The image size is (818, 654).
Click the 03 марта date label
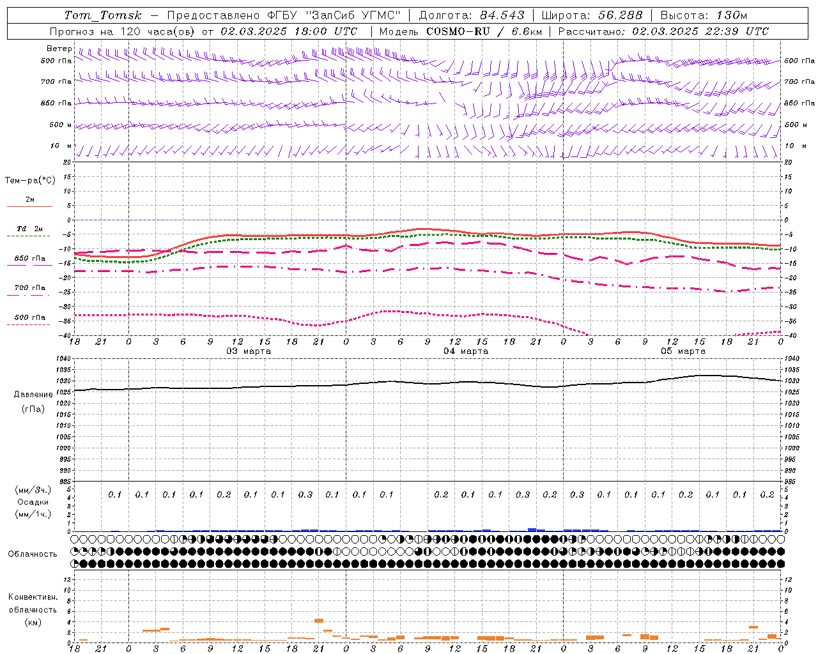pos(249,351)
